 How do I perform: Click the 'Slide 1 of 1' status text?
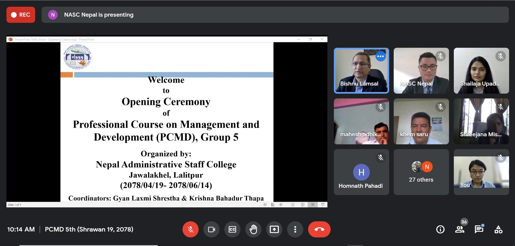tap(14, 205)
